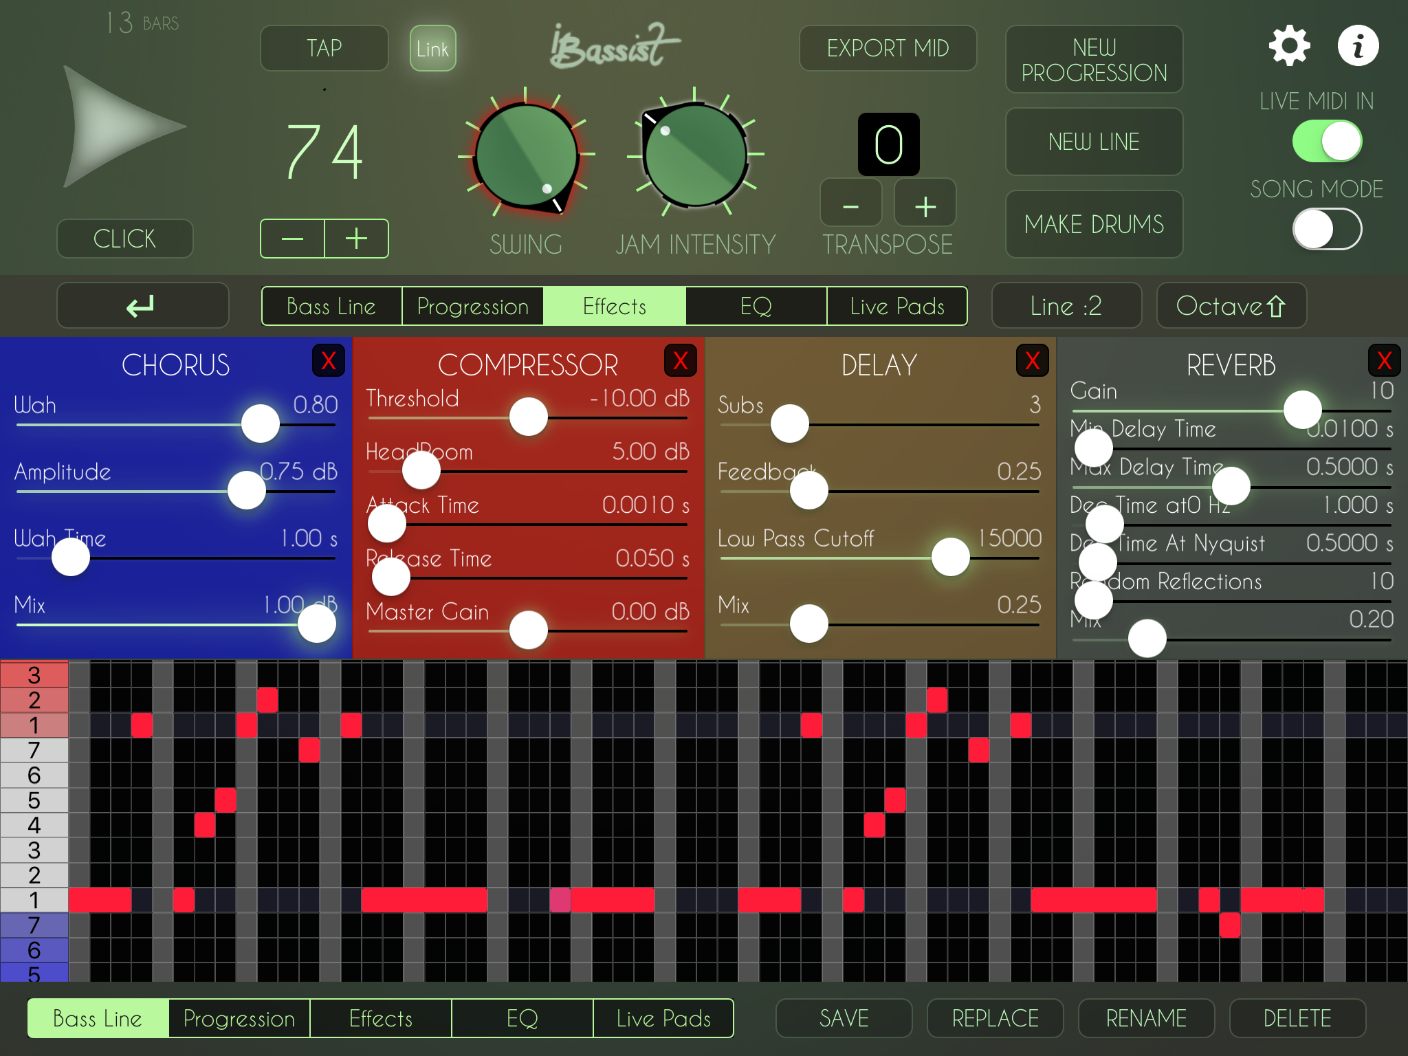Click the Make Drums button
This screenshot has width=1408, height=1056.
pos(1094,224)
